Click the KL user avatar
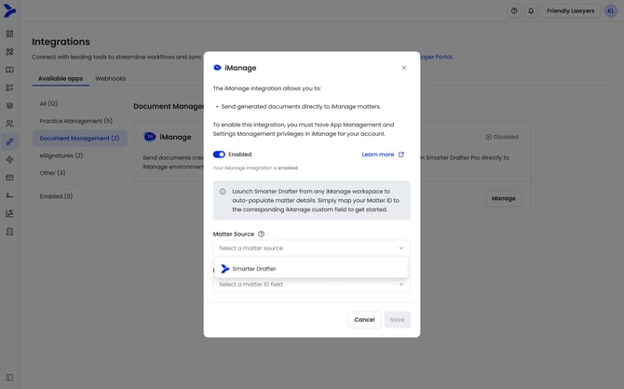 coord(611,11)
